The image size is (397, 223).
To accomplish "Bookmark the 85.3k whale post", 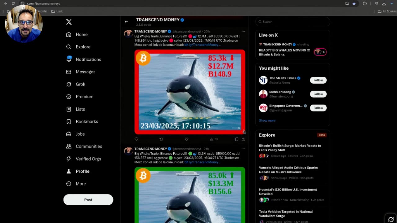I will [237, 139].
